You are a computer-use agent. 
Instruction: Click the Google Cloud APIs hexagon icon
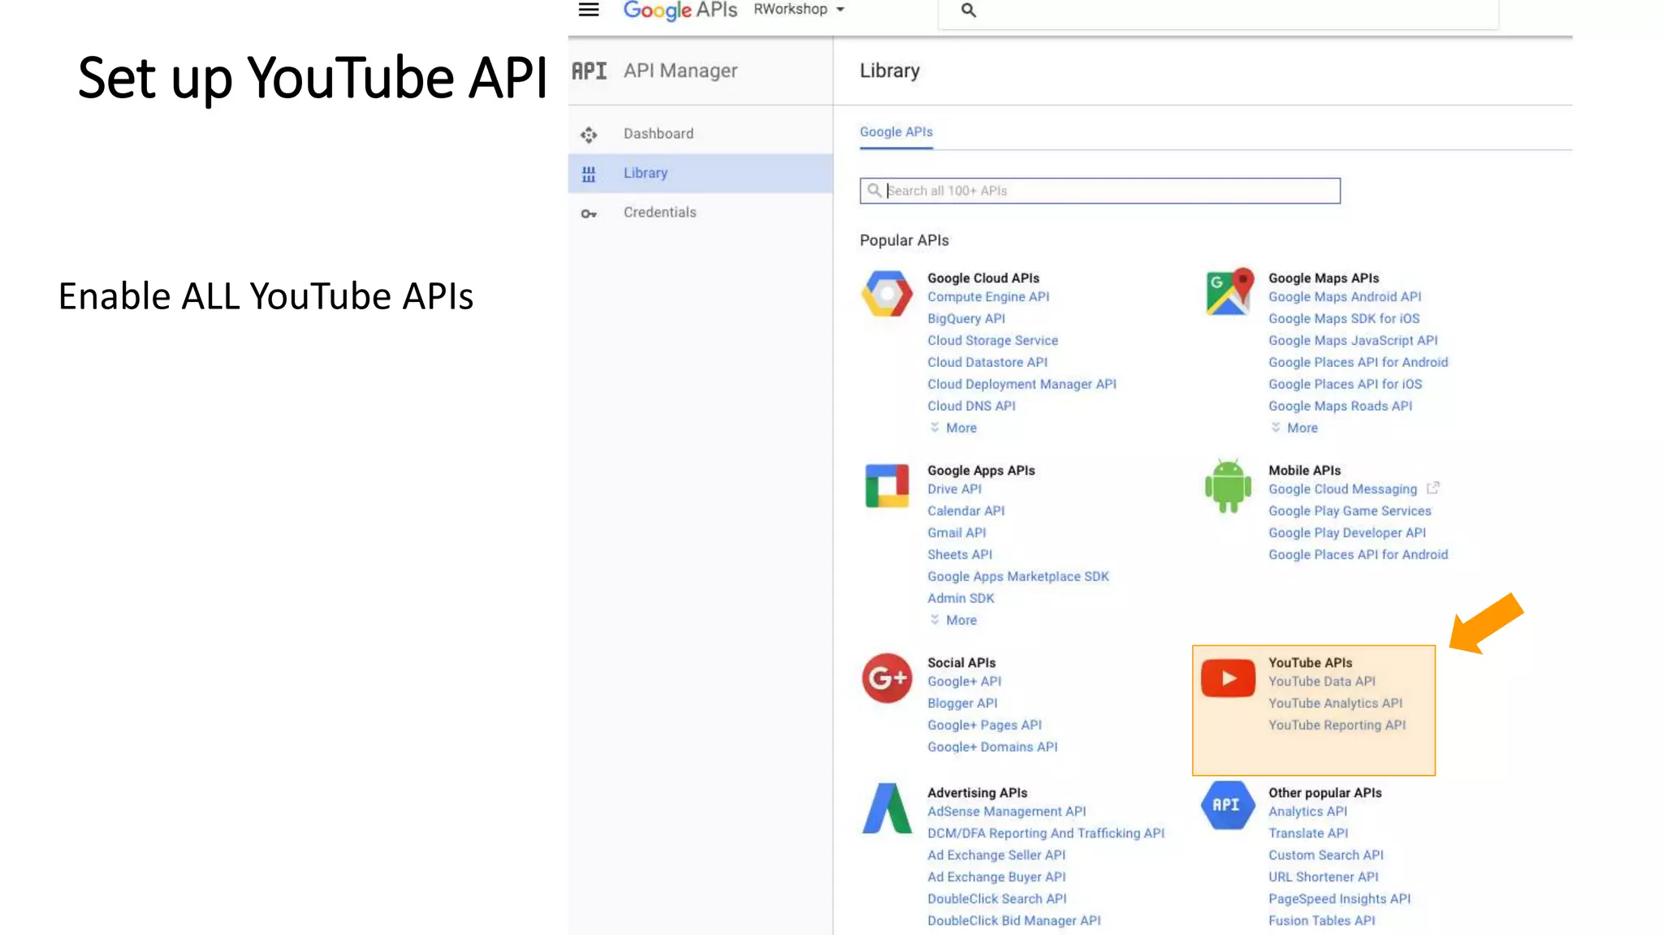pyautogui.click(x=887, y=294)
